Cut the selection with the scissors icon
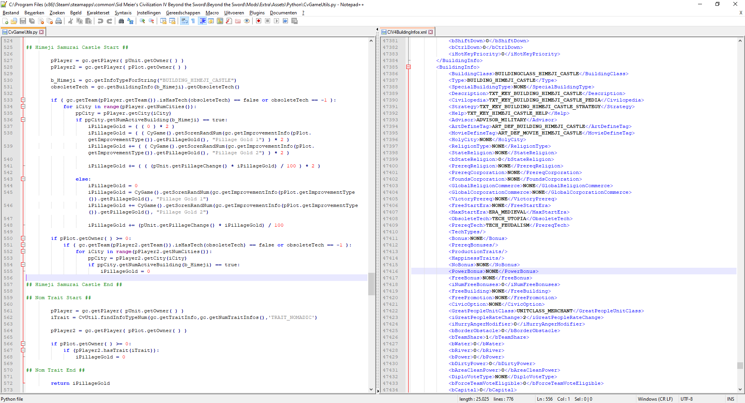Viewport: 745px width, 403px height. (71, 21)
